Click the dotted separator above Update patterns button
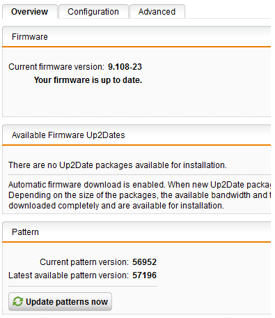The width and height of the screenshot is (275, 318). [x=83, y=286]
